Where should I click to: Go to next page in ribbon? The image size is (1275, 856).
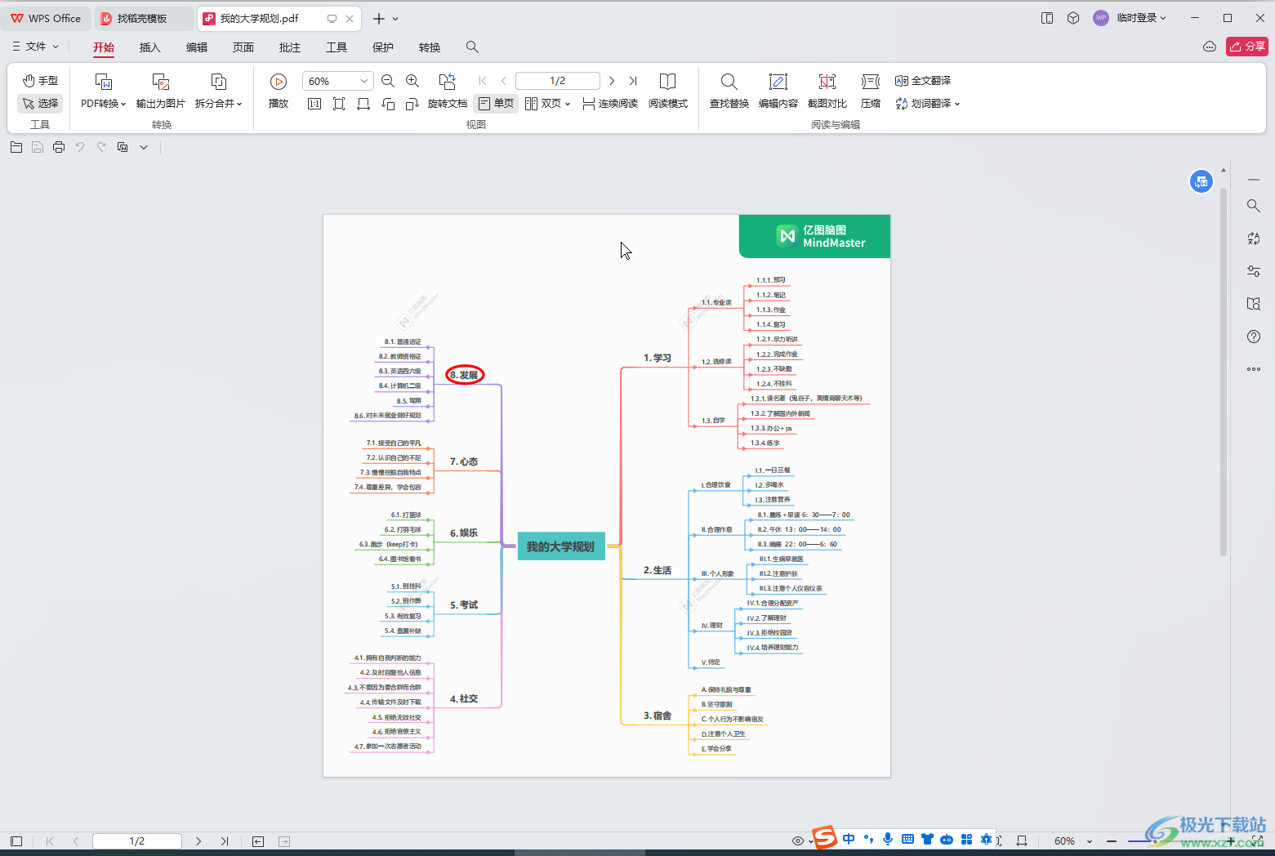612,81
